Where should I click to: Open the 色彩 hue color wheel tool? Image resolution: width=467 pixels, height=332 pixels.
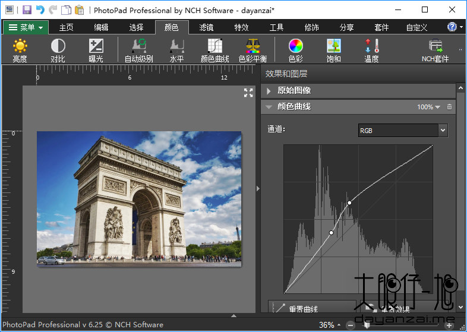pyautogui.click(x=296, y=50)
